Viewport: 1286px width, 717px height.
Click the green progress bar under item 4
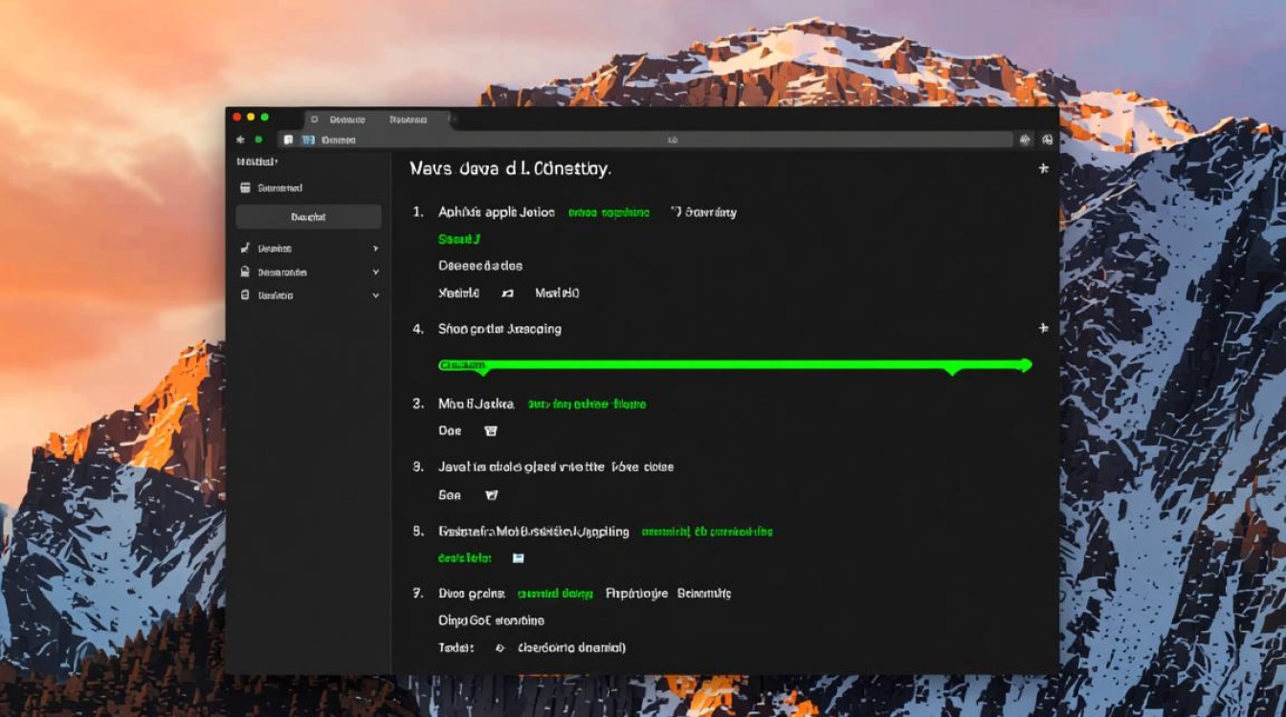pyautogui.click(x=733, y=364)
